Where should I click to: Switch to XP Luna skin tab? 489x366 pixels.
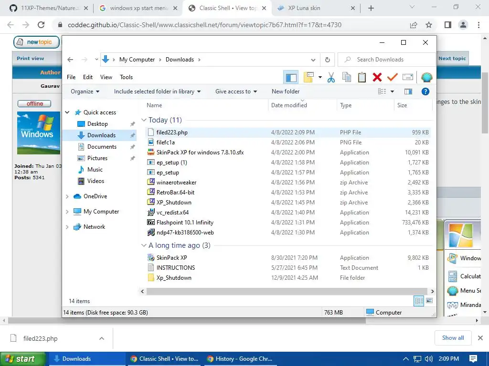click(x=316, y=8)
